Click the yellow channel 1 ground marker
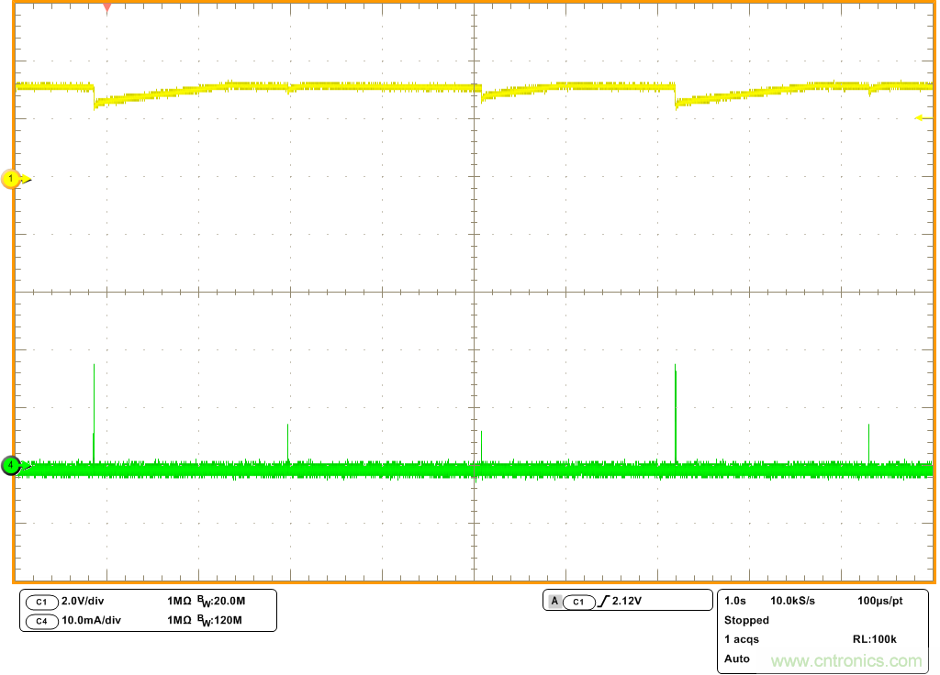The width and height of the screenshot is (940, 675). 12,179
